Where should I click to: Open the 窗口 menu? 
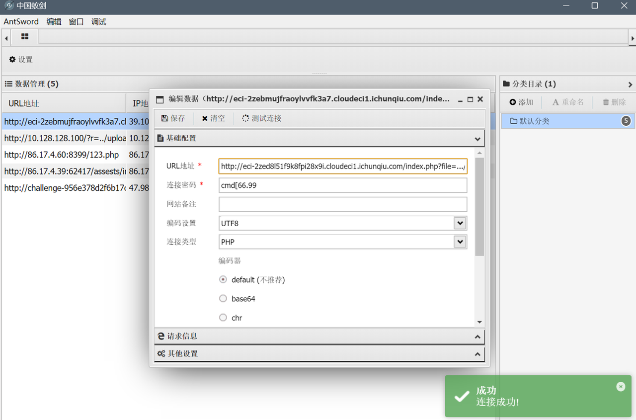(x=76, y=22)
